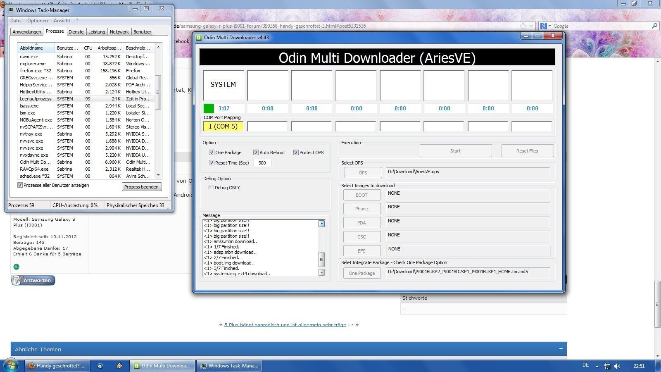
Task: Open the search engine selector dropdown
Action: [549, 26]
